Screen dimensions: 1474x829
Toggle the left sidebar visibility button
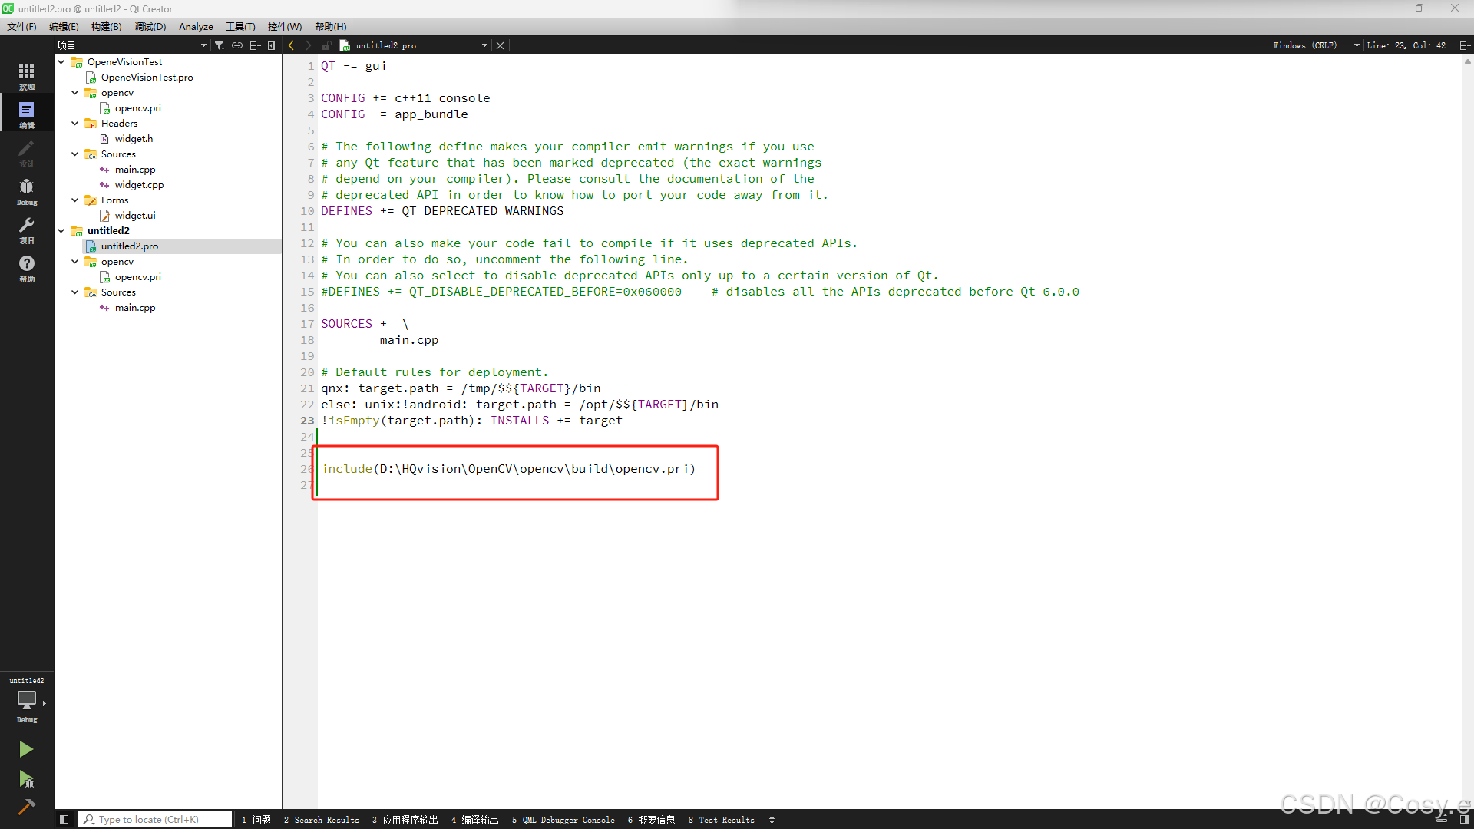pyautogui.click(x=64, y=820)
